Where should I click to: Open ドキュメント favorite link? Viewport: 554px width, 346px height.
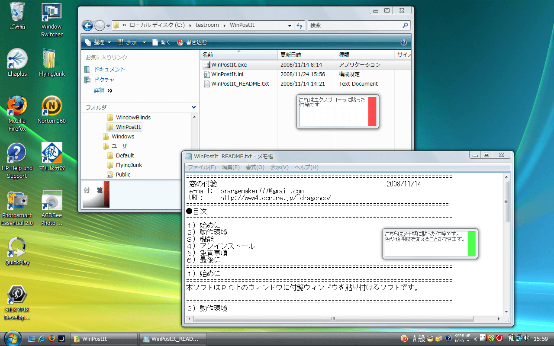point(105,69)
